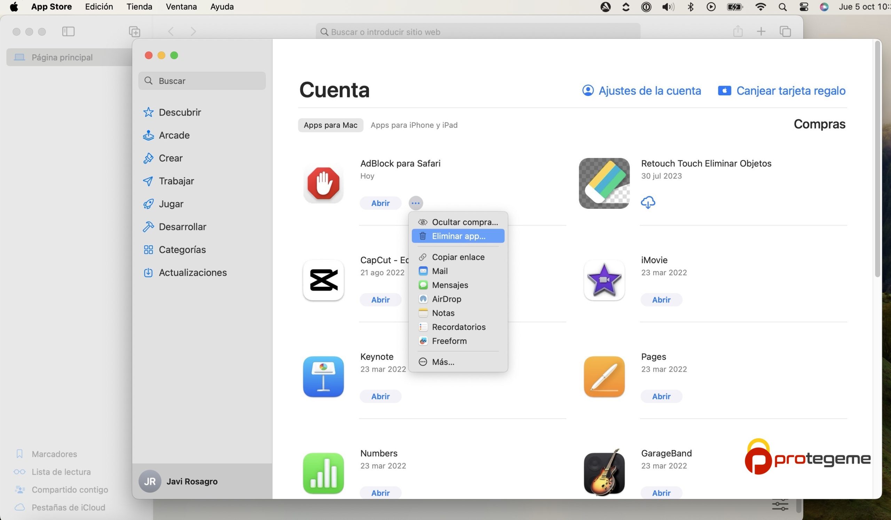Open the Ventana menu
The image size is (891, 520).
(181, 7)
